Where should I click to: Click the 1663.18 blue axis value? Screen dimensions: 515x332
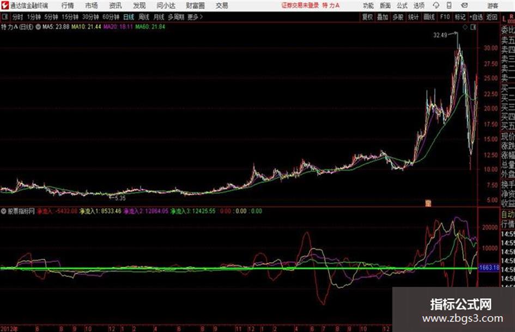[x=489, y=268]
